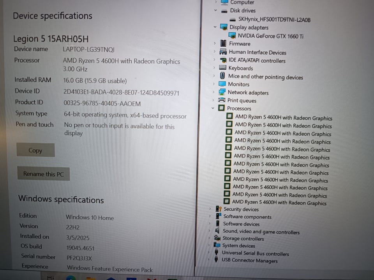Select the USB Connector Managers label
374x280 pixels.
coord(249,260)
